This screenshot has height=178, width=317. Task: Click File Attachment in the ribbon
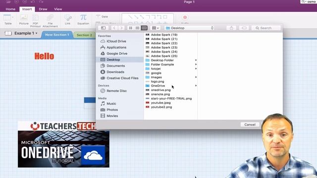(x=50, y=21)
